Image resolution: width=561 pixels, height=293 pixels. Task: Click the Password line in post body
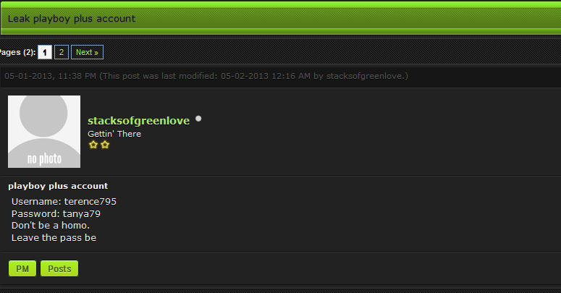point(56,214)
